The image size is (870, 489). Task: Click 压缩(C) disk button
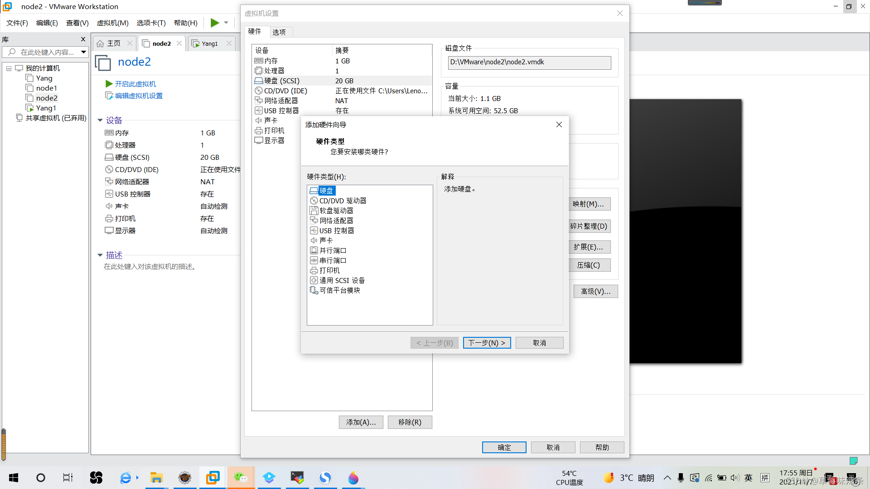(590, 265)
